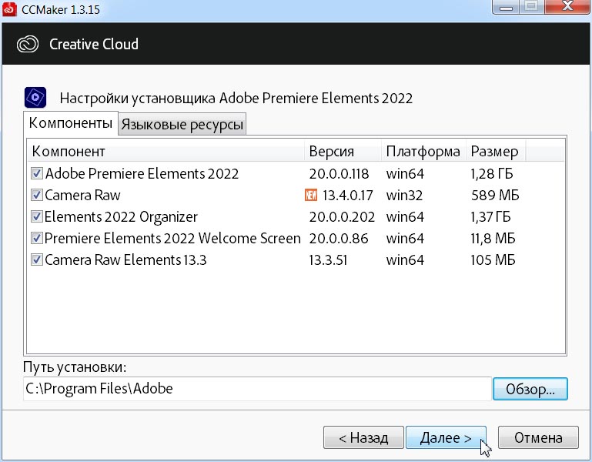Click the NEW badge icon beside Camera Raw version

point(311,195)
